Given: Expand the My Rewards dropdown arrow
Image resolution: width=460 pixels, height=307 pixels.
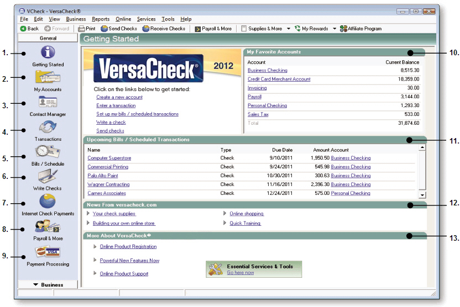Looking at the screenshot, I should 334,28.
